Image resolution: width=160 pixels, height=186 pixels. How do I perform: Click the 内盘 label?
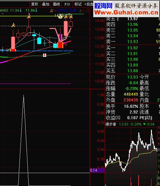tap(144, 100)
